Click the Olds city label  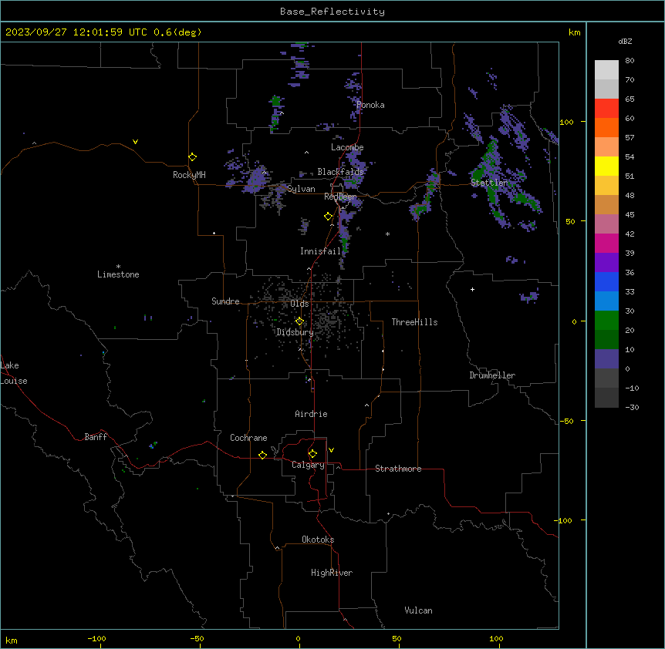tap(299, 304)
